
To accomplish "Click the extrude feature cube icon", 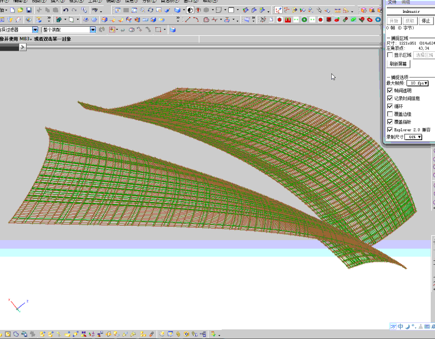I will point(104,20).
